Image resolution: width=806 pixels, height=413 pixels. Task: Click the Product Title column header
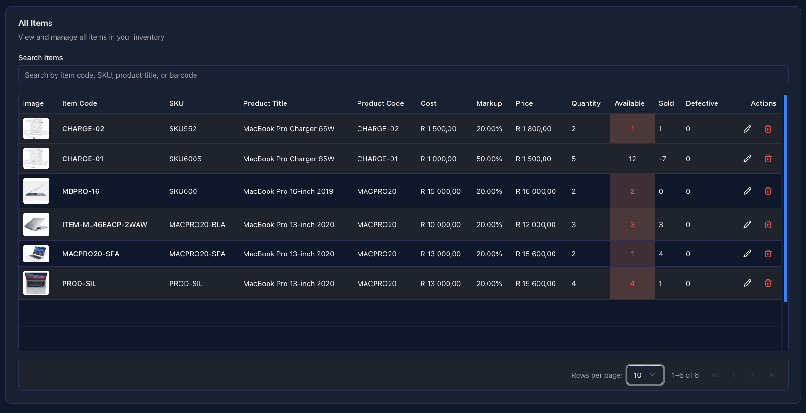click(265, 103)
